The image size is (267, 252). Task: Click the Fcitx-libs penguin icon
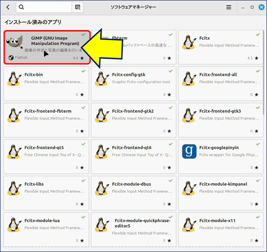pyautogui.click(x=14, y=188)
